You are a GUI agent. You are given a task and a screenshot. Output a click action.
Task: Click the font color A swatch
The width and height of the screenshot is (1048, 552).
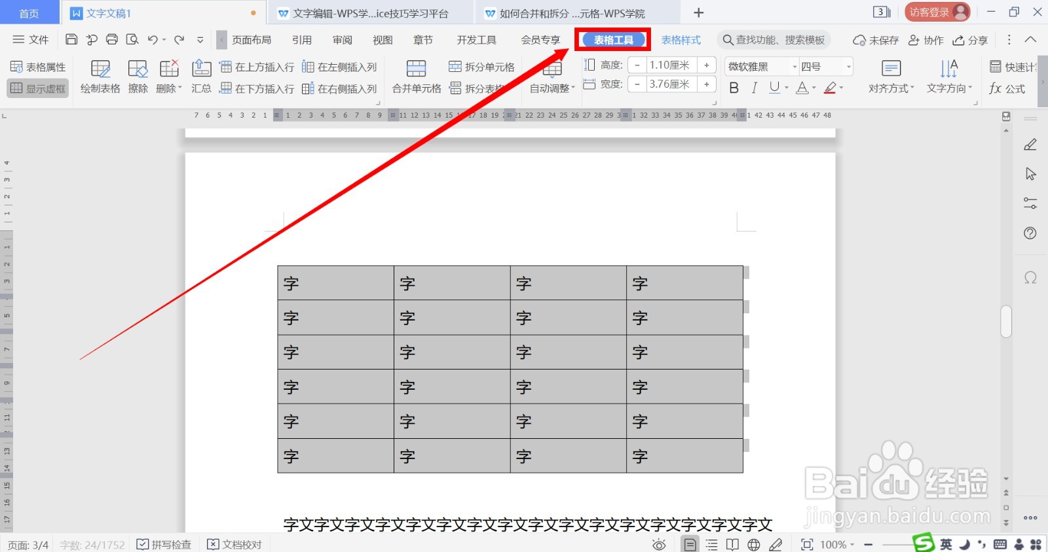point(802,88)
